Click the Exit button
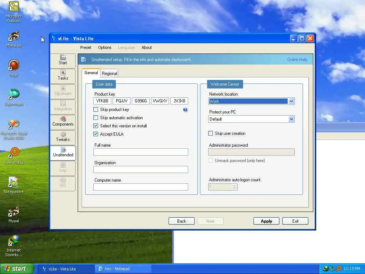This screenshot has width=365, height=274. point(295,221)
